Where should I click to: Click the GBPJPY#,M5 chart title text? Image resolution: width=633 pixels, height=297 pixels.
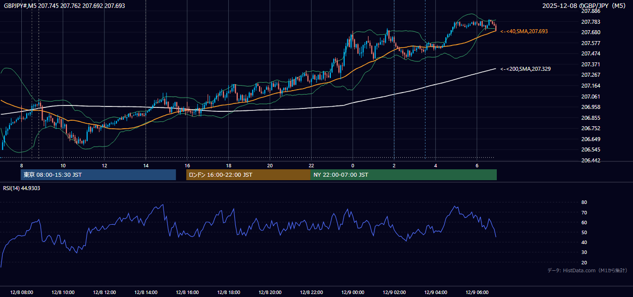pyautogui.click(x=64, y=5)
